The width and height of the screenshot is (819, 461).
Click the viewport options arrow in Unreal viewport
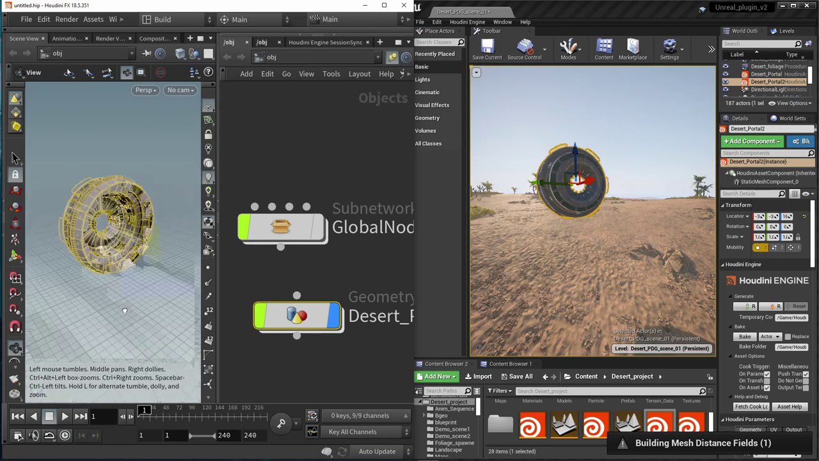(476, 72)
